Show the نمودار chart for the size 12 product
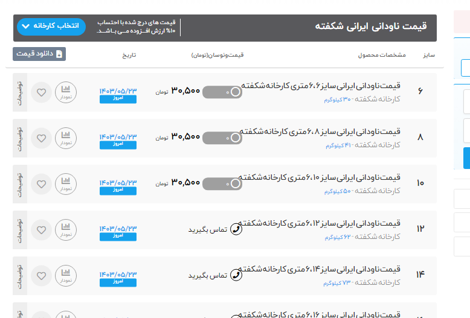 pyautogui.click(x=66, y=230)
